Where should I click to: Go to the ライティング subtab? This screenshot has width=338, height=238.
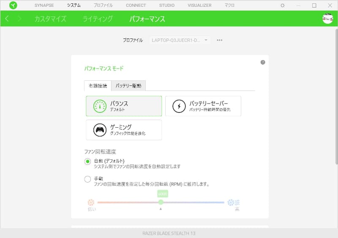pos(98,19)
